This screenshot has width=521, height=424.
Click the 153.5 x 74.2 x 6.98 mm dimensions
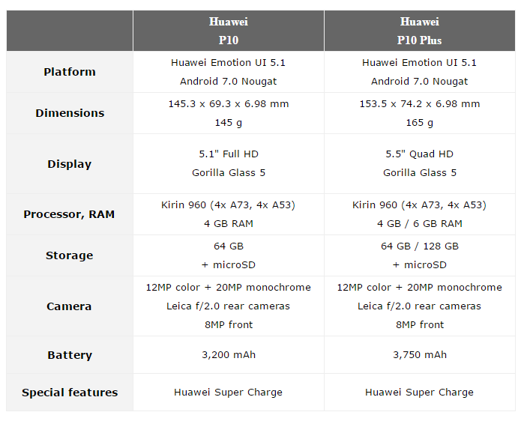click(420, 104)
